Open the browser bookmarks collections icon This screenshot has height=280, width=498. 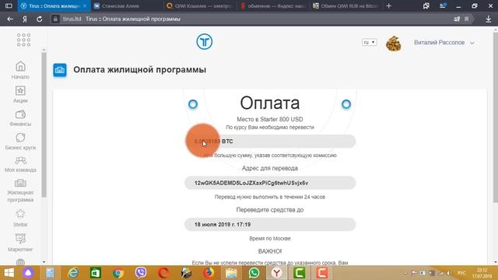426,6
